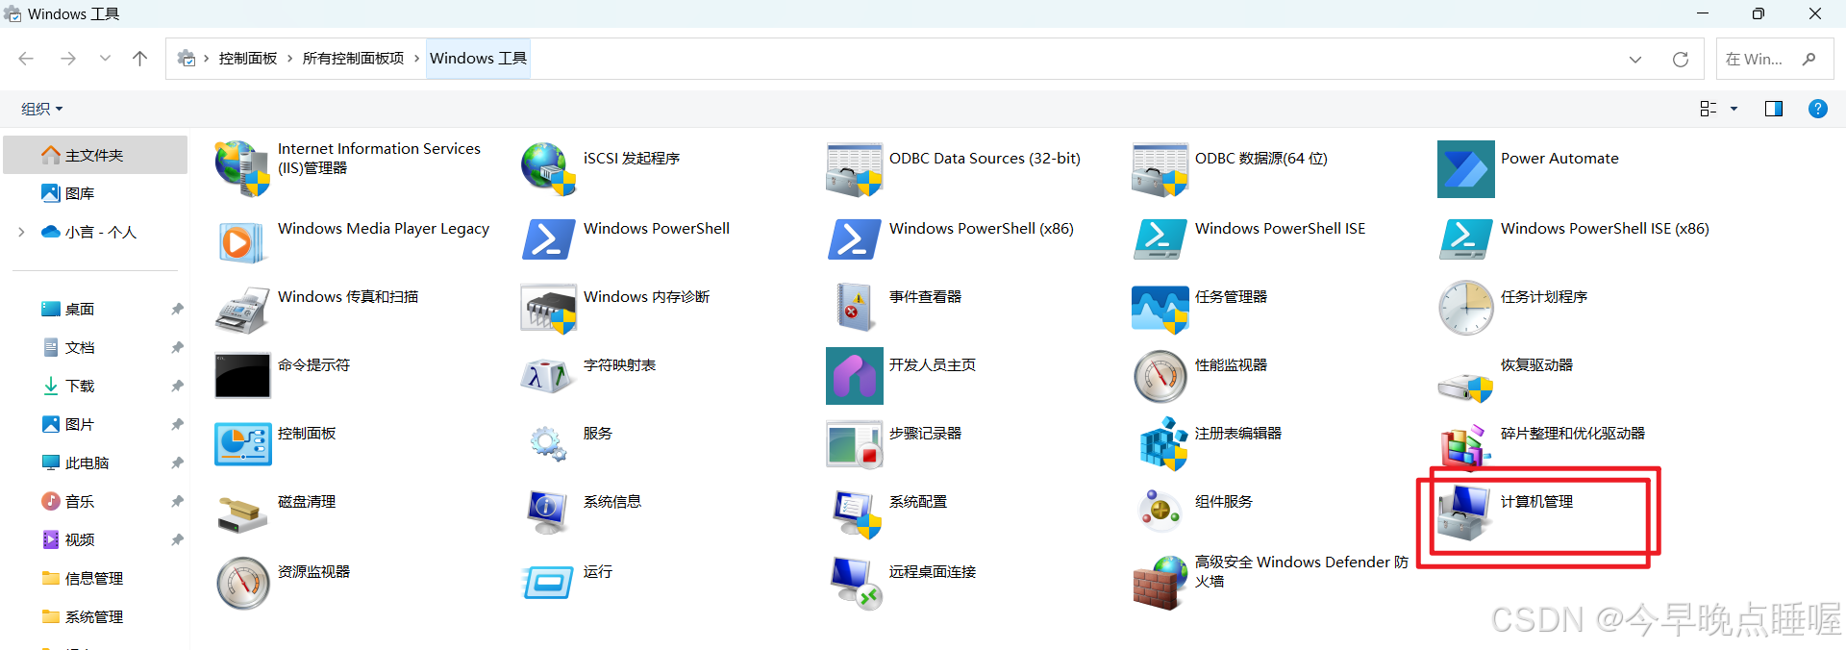Open 高级安全 Windows Defender 防火墙 icon
This screenshot has width=1846, height=650.
pyautogui.click(x=1160, y=583)
